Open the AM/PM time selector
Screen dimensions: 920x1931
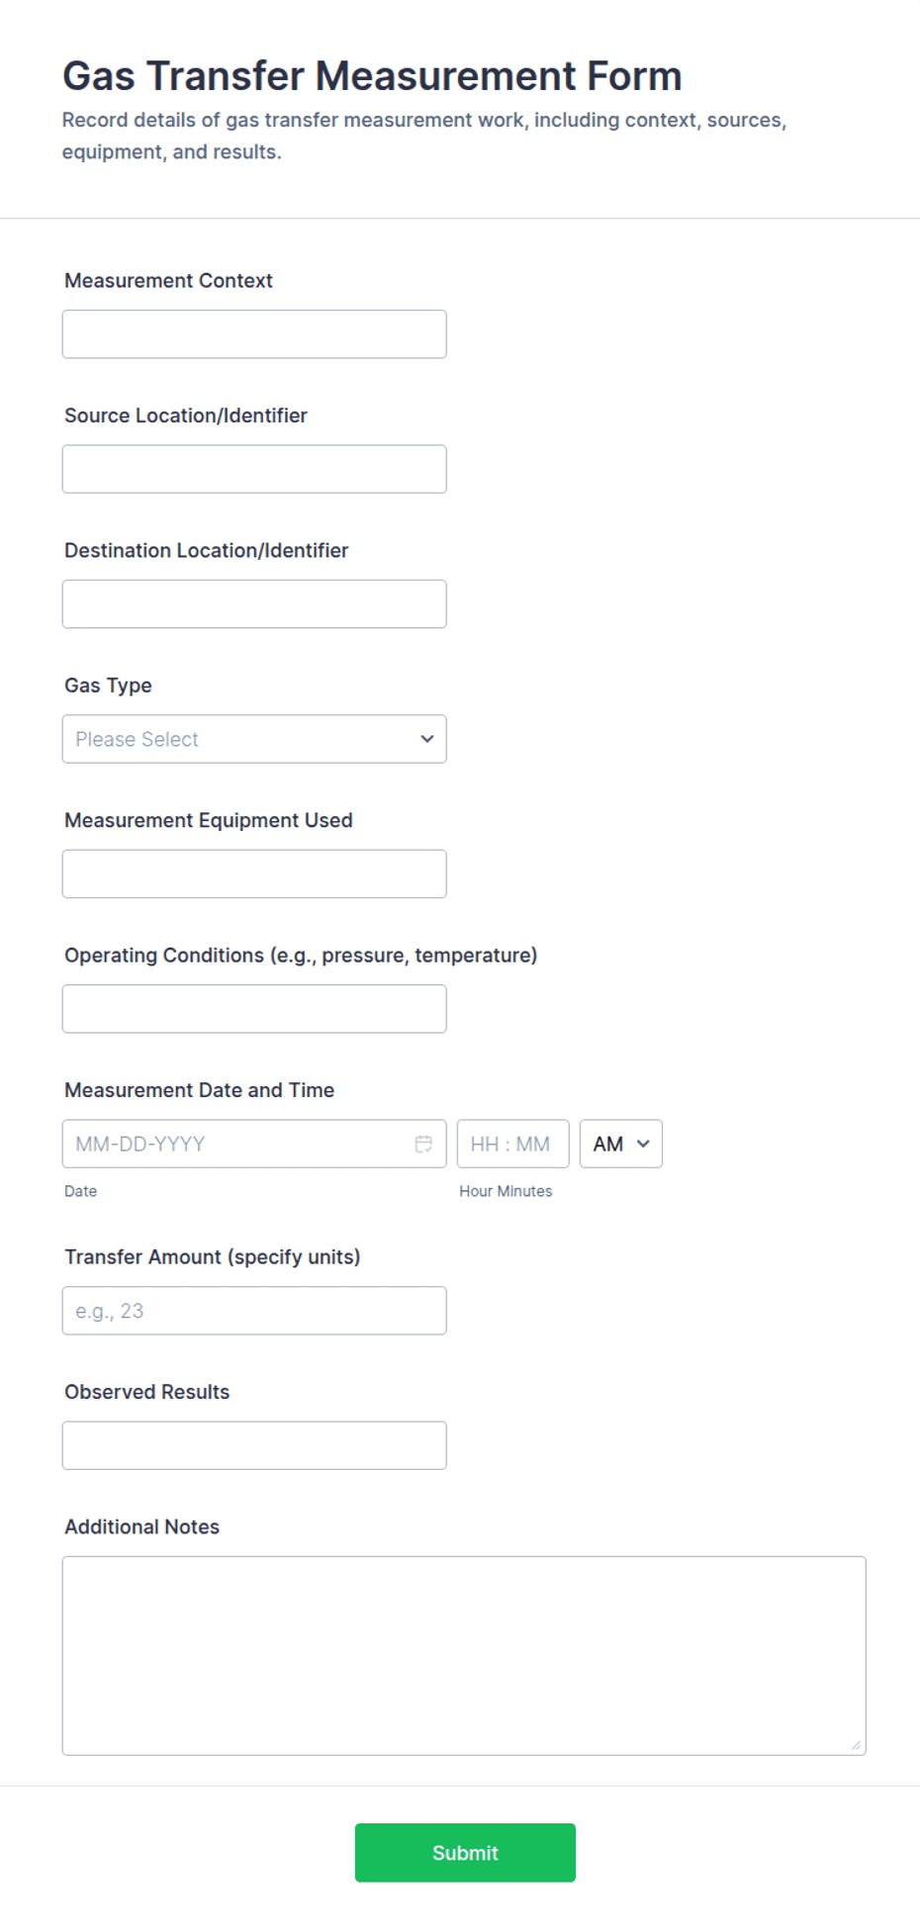click(620, 1144)
